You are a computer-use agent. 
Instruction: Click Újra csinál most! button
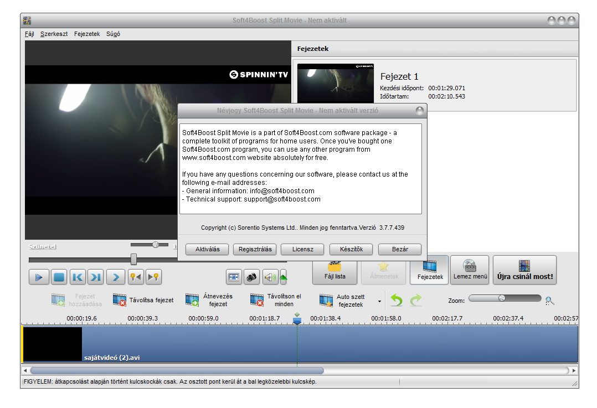524,270
